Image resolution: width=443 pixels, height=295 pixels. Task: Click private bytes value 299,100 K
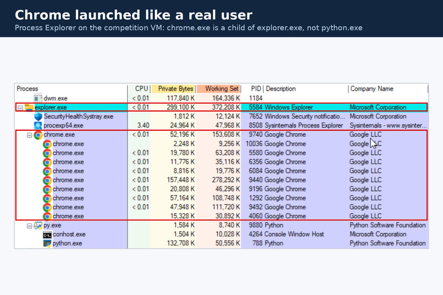(180, 107)
